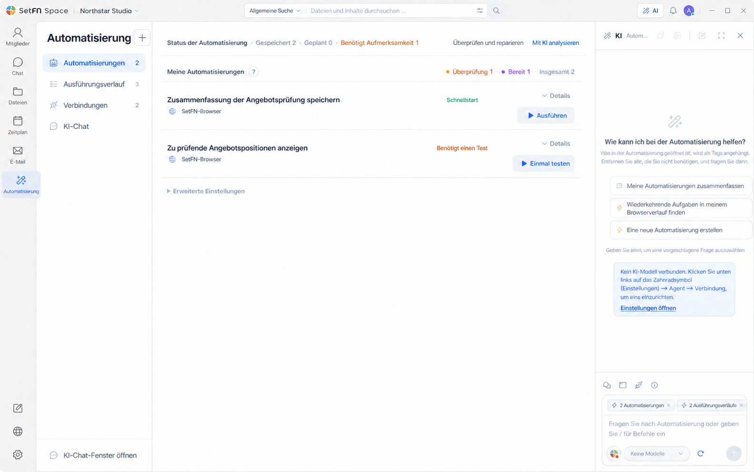Close the KI assistant panel
754x472 pixels.
coord(740,36)
